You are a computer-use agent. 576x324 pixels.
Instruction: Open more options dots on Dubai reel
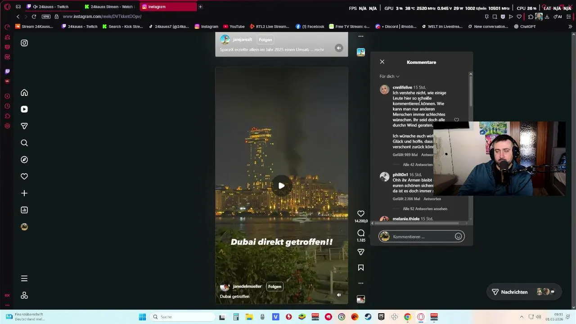361,283
